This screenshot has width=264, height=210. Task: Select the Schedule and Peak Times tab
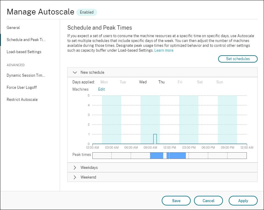point(26,40)
